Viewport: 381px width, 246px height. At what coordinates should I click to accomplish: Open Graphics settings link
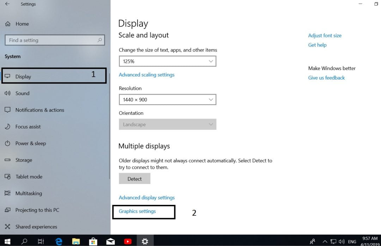tap(137, 211)
